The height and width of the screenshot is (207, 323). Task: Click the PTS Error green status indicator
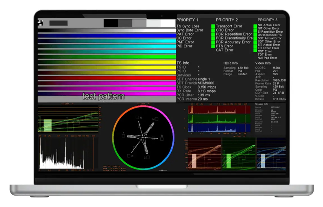[213, 46]
